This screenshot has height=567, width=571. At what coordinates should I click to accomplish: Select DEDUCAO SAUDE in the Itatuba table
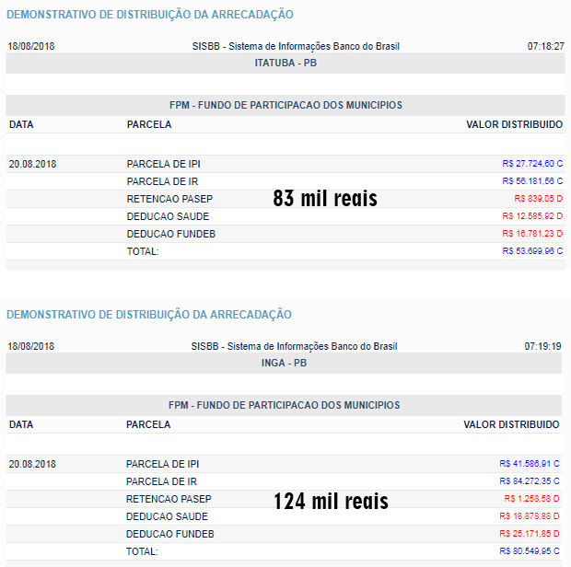point(168,216)
